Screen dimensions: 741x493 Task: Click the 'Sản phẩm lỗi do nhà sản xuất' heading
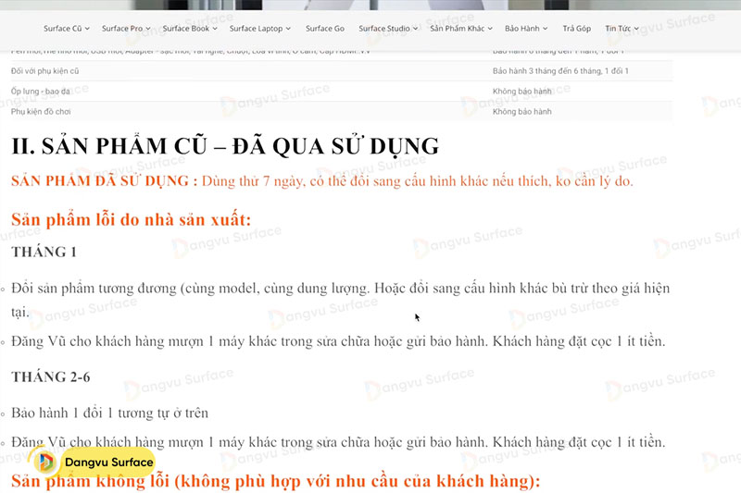point(131,220)
